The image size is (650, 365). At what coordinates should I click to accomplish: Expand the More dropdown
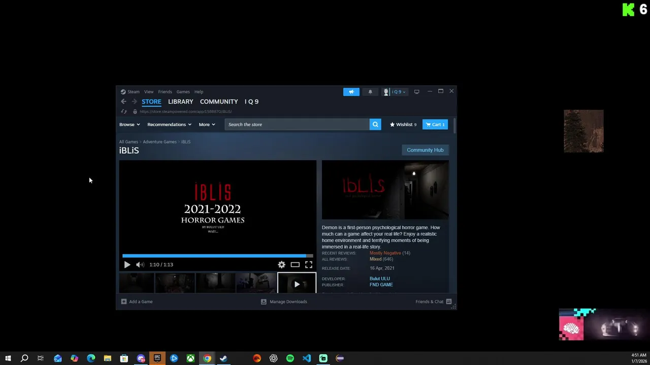(x=207, y=124)
